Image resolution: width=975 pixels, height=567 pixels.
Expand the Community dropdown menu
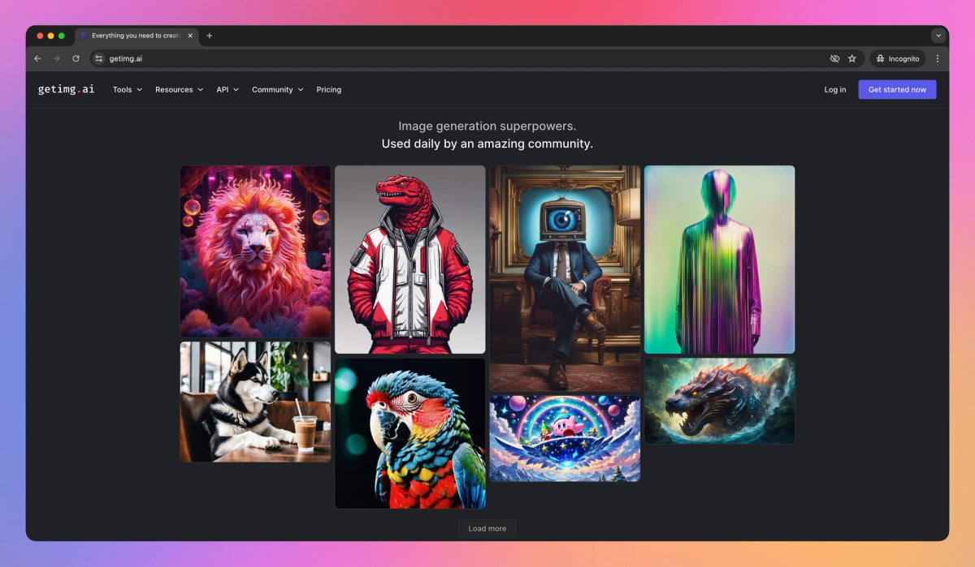click(277, 89)
